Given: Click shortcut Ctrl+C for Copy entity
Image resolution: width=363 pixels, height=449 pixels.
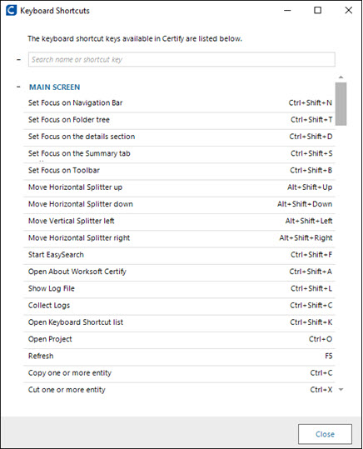Looking at the screenshot, I should point(321,373).
